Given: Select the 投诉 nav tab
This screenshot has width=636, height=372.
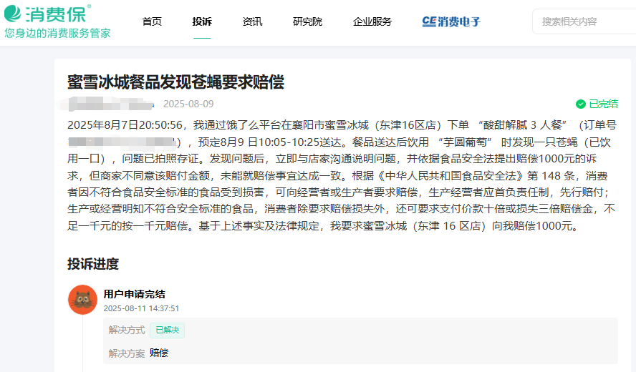Looking at the screenshot, I should point(202,21).
